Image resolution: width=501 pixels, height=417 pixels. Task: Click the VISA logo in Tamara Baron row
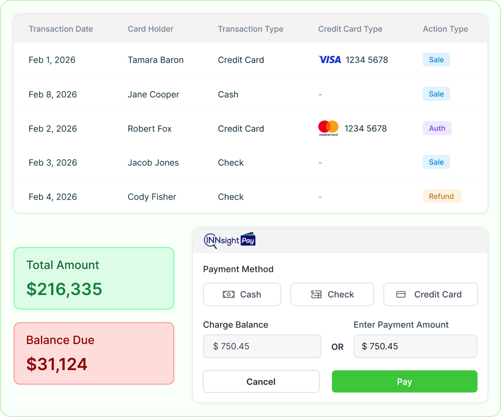[x=329, y=59]
